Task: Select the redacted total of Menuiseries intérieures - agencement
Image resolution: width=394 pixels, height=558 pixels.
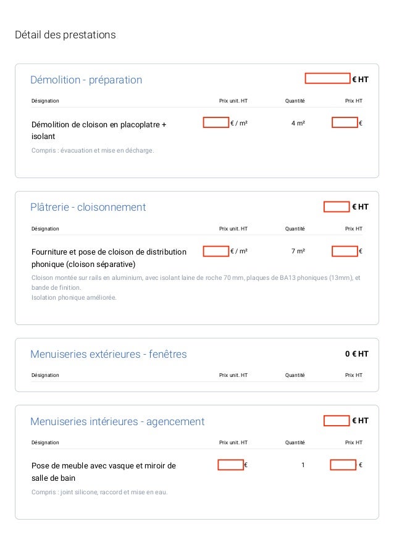Action: [336, 421]
